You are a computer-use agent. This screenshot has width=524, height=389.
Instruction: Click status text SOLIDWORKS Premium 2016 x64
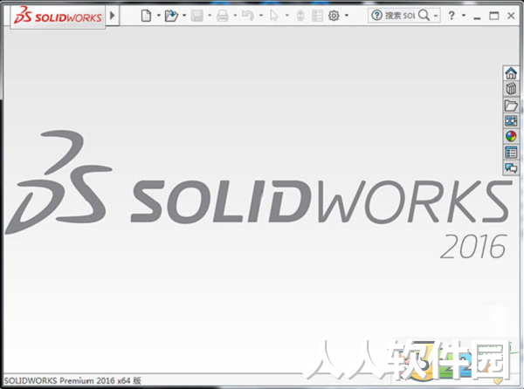coord(72,380)
